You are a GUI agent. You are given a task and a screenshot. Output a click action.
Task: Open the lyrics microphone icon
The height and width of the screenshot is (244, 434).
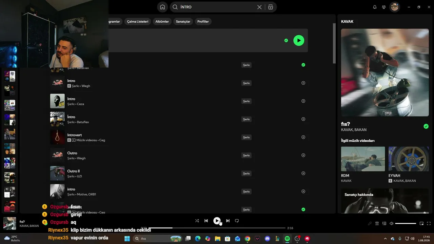[x=370, y=224]
